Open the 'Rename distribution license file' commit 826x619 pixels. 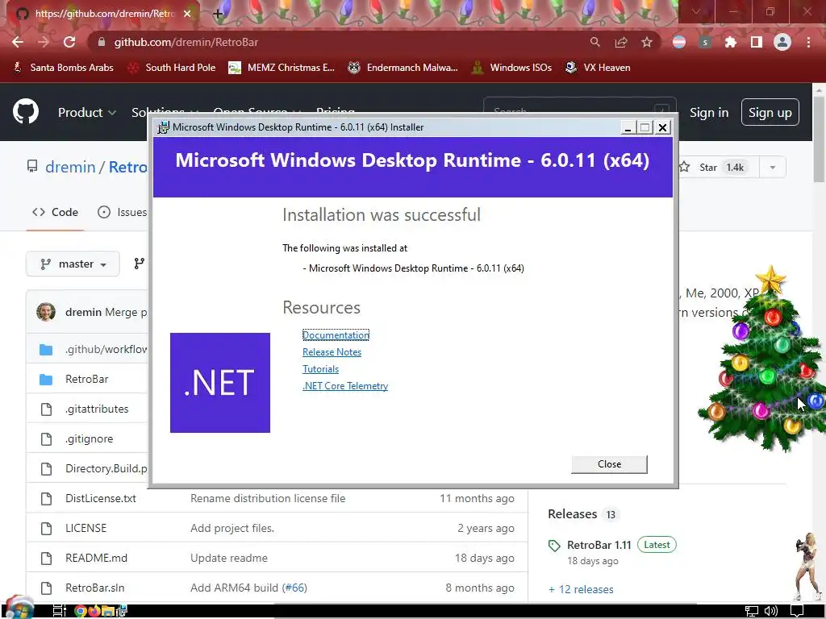(268, 498)
